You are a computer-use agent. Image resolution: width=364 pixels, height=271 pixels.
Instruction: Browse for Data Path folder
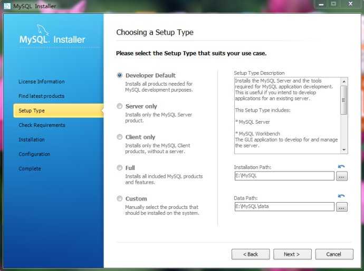coord(342,207)
